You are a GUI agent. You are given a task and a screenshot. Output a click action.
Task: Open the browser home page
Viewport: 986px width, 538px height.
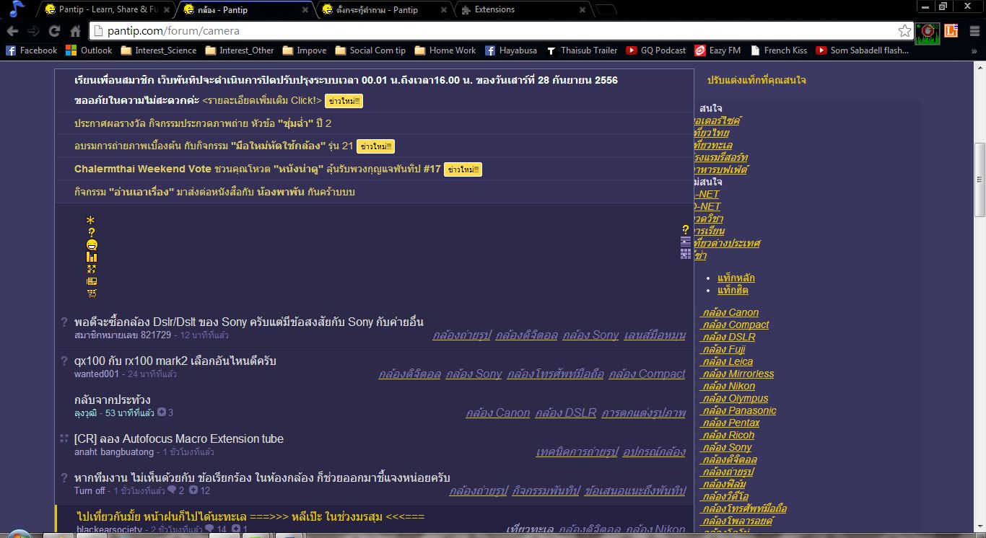[75, 31]
